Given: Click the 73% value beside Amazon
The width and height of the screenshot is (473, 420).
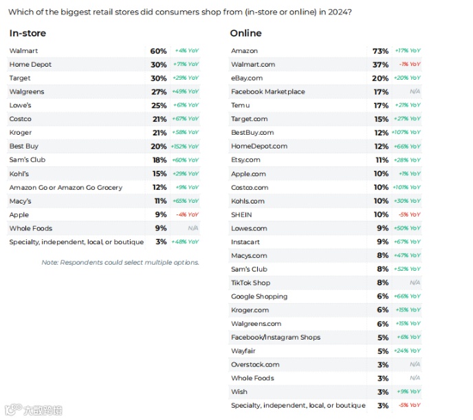Looking at the screenshot, I should click(x=380, y=51).
